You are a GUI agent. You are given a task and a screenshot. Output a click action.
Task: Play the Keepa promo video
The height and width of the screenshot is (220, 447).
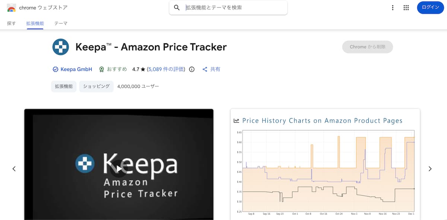point(118,168)
